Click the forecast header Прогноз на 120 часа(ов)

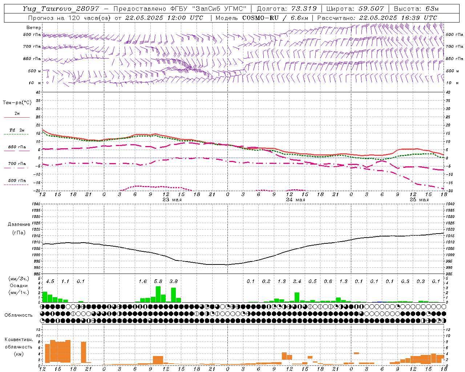pos(70,18)
